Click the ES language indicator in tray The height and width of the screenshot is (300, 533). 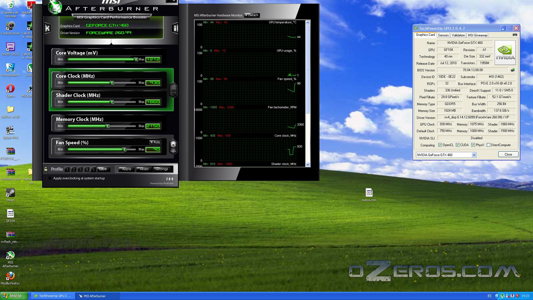[489, 296]
